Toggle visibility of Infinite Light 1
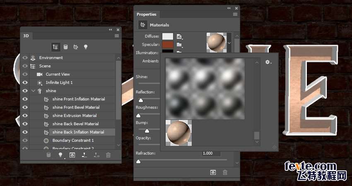Screen dimensions: 352x186 pos(25,83)
